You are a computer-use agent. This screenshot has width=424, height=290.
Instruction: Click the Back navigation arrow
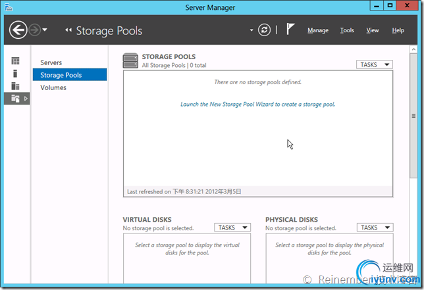(x=18, y=30)
